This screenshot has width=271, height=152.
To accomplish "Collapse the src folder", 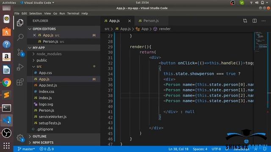I will click(64, 67).
